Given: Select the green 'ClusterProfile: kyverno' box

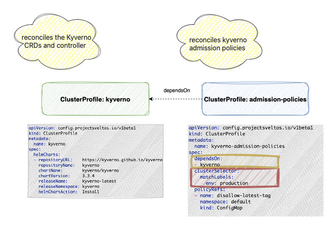Looking at the screenshot, I should click(x=96, y=99).
